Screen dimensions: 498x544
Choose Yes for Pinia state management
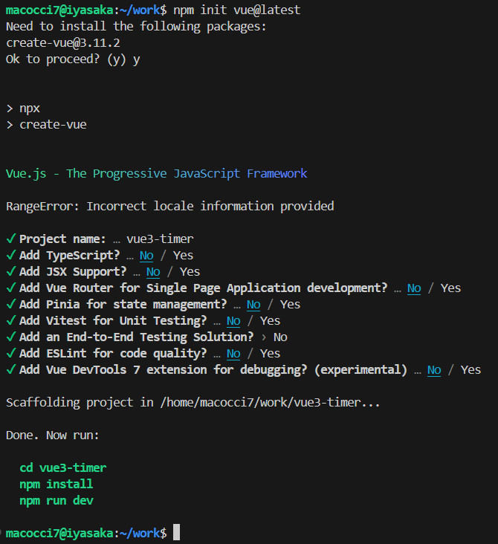tap(290, 304)
